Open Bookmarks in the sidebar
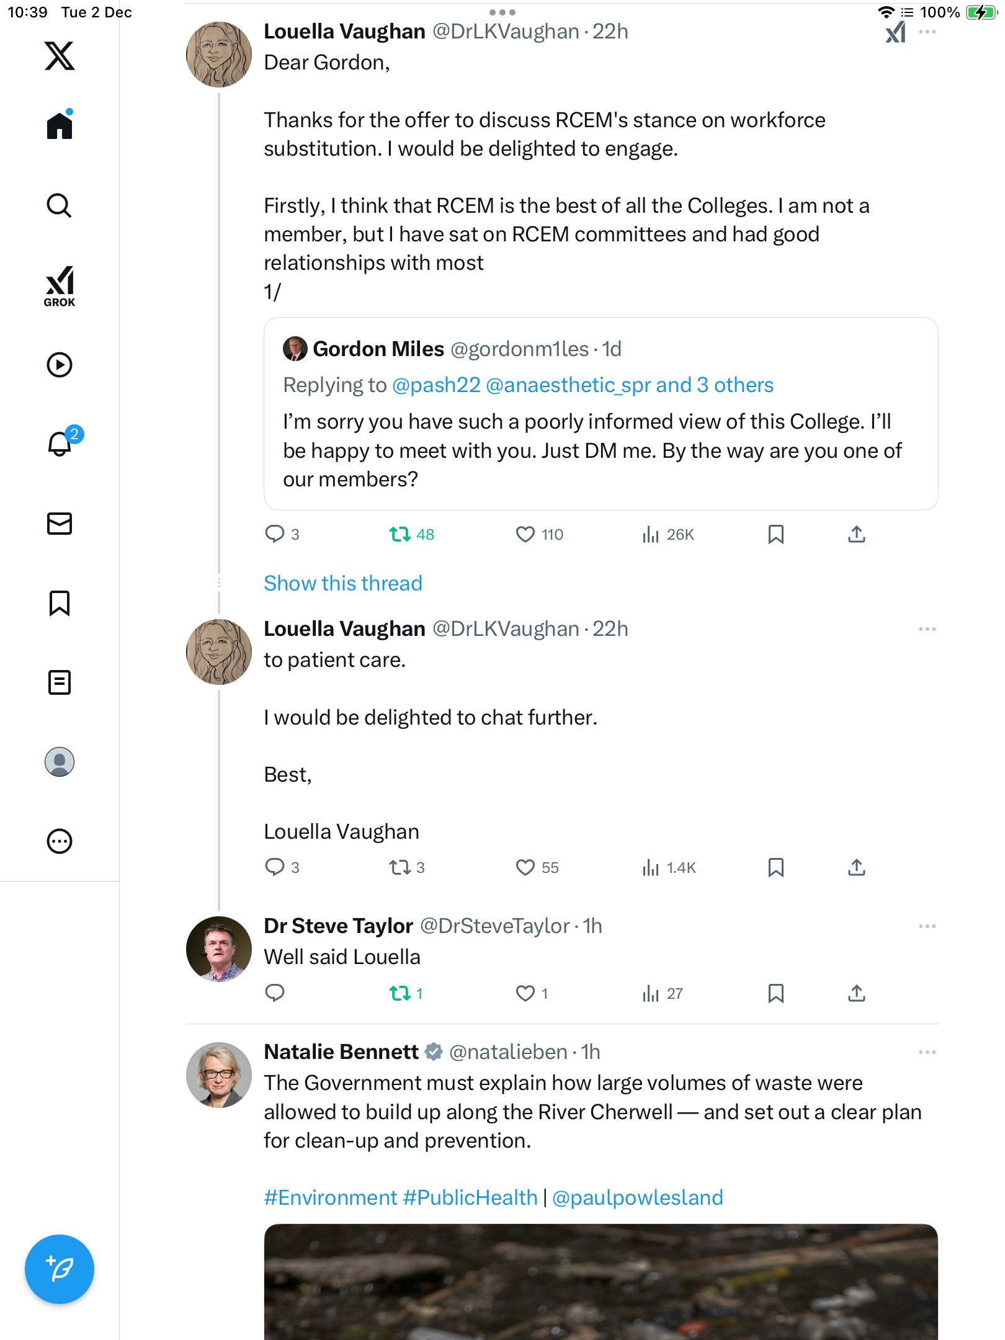This screenshot has width=1005, height=1340. pos(60,603)
